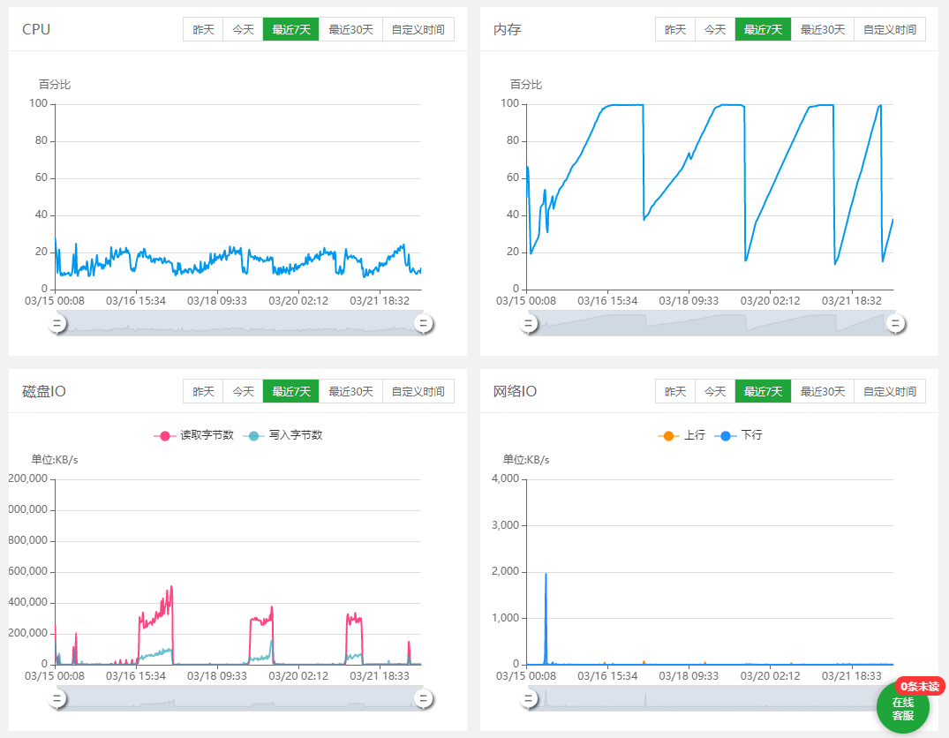The height and width of the screenshot is (738, 949).
Task: Click the 内存 panel title
Action: 508,30
